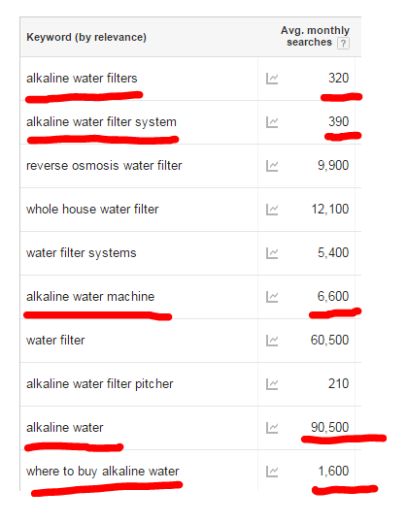The image size is (407, 523).
Task: Select the reverse osmosis water filter keyword
Action: pos(104,166)
